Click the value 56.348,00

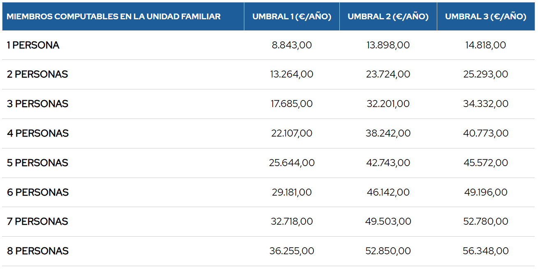coord(485,251)
